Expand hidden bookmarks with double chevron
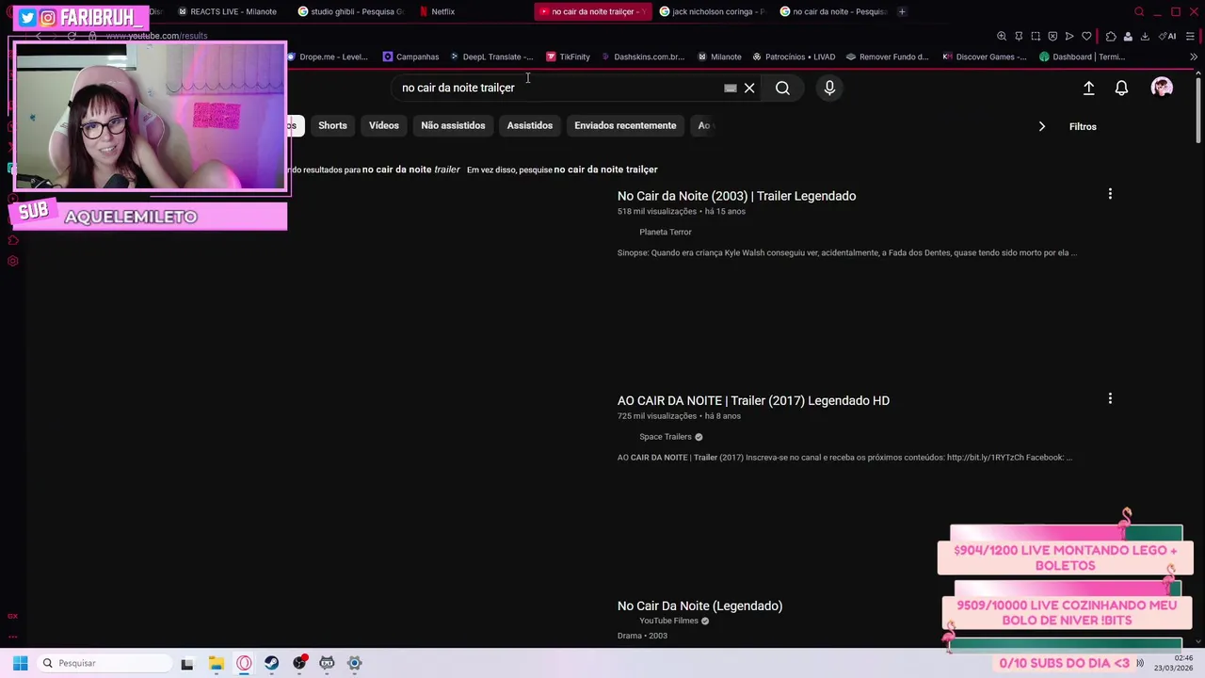 pyautogui.click(x=1194, y=56)
